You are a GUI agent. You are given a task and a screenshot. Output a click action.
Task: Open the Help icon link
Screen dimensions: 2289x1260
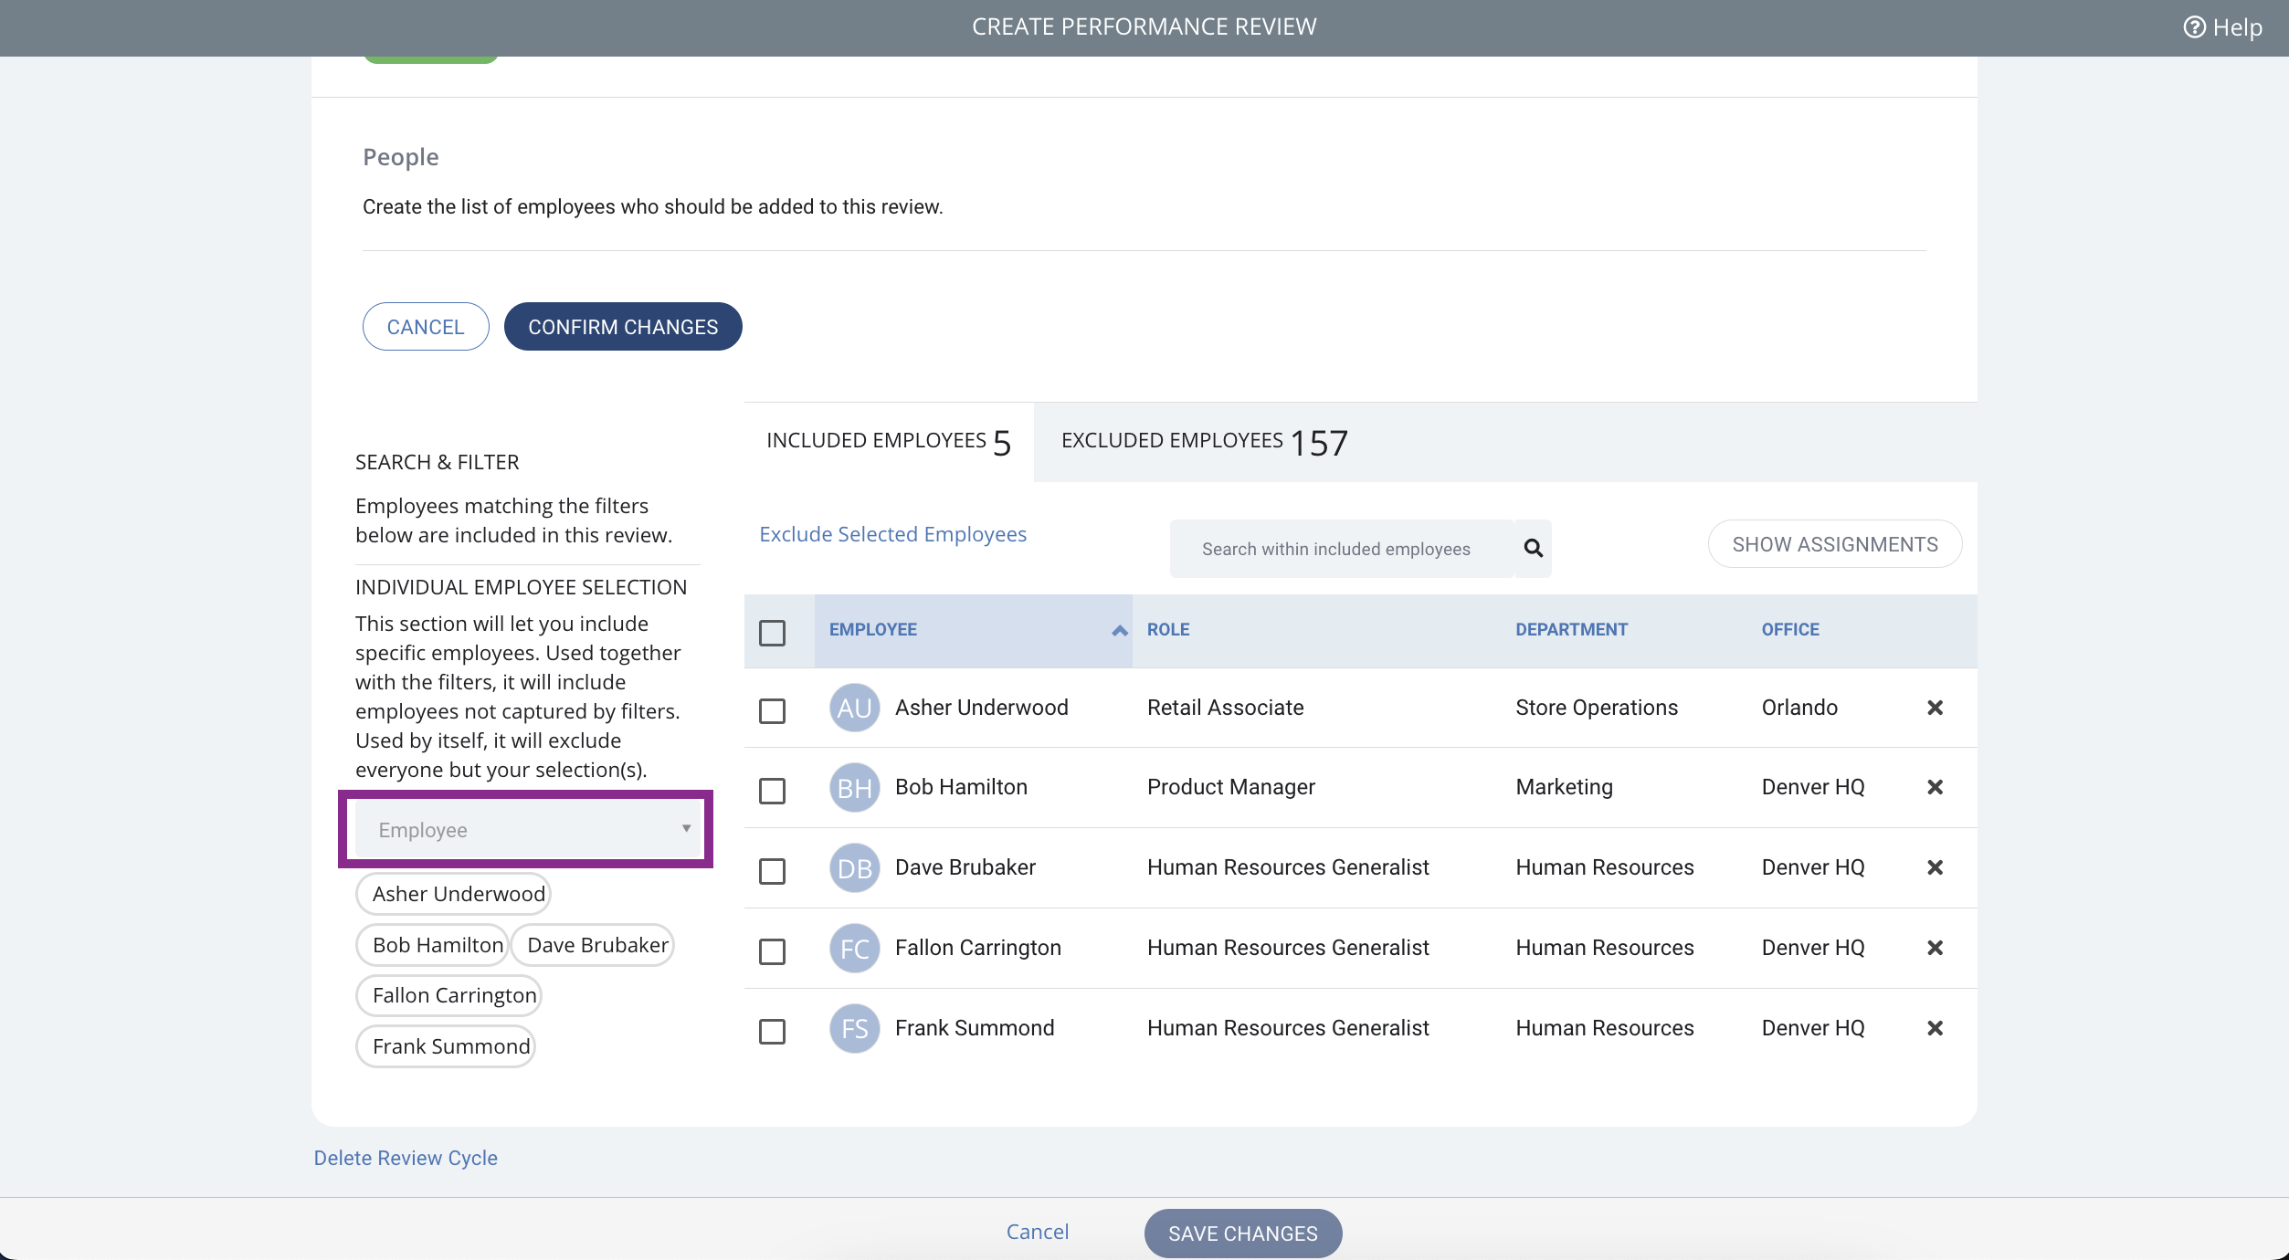(2222, 27)
